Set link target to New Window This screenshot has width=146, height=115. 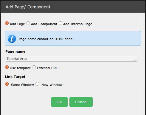(37, 84)
